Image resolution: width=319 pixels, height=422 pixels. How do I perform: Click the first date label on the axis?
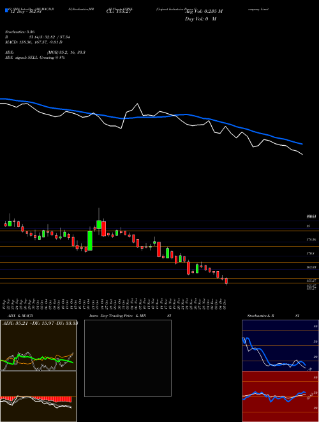coord(5,304)
